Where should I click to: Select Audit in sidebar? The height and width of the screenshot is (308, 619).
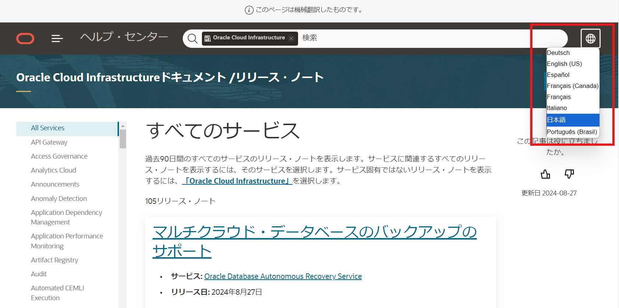39,274
